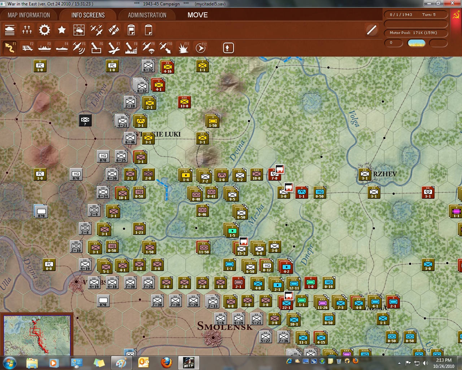
Task: Click the weather indicator in top-right panel
Action: (x=416, y=43)
